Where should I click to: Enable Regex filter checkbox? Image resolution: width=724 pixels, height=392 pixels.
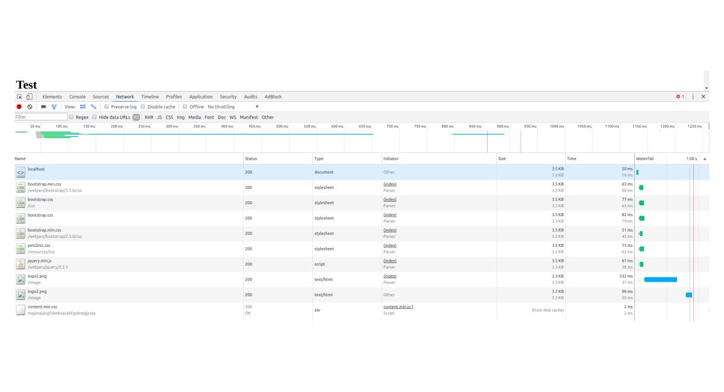click(71, 117)
